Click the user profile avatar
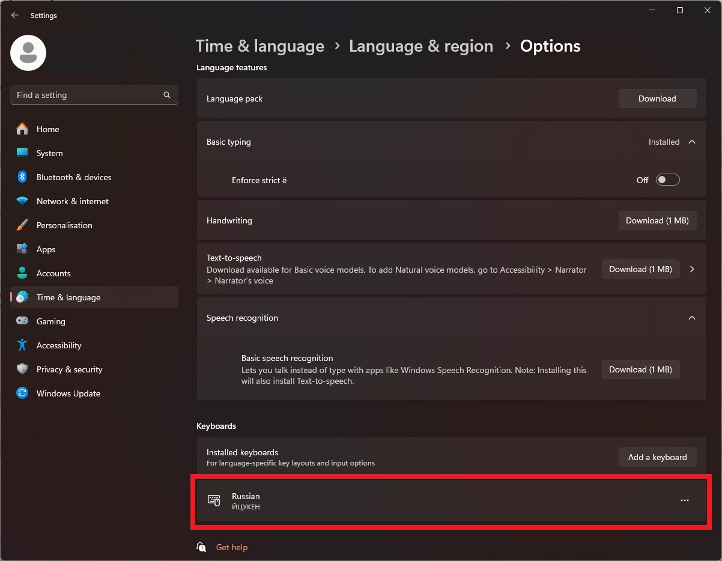 28,53
